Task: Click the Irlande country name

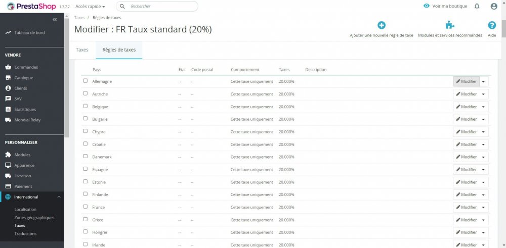Action: pos(99,245)
